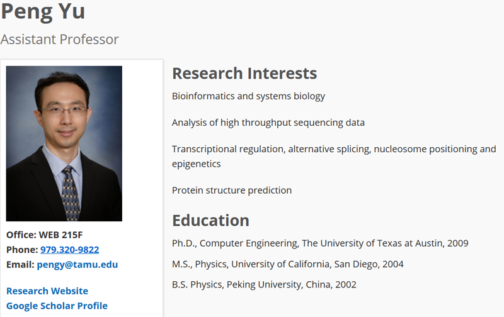Click the faculty profile photo

point(64,143)
